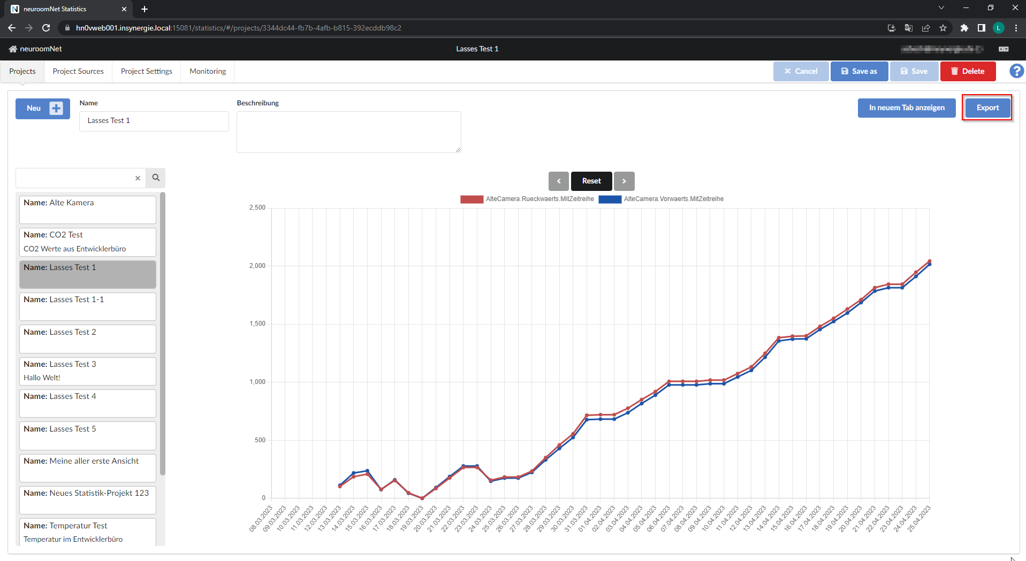This screenshot has height=561, width=1026.
Task: Bookmark the page using the star icon
Action: click(943, 28)
